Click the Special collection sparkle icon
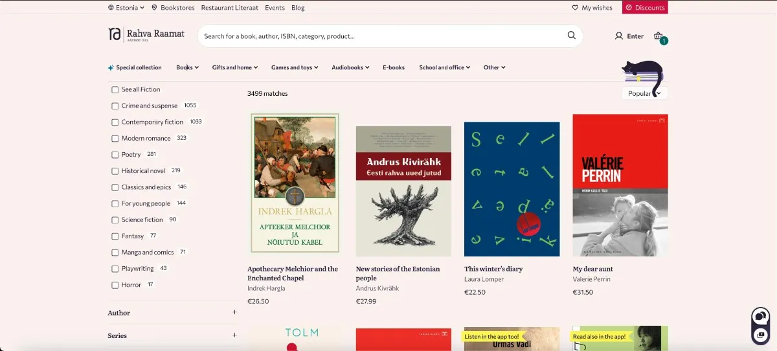 pos(111,67)
